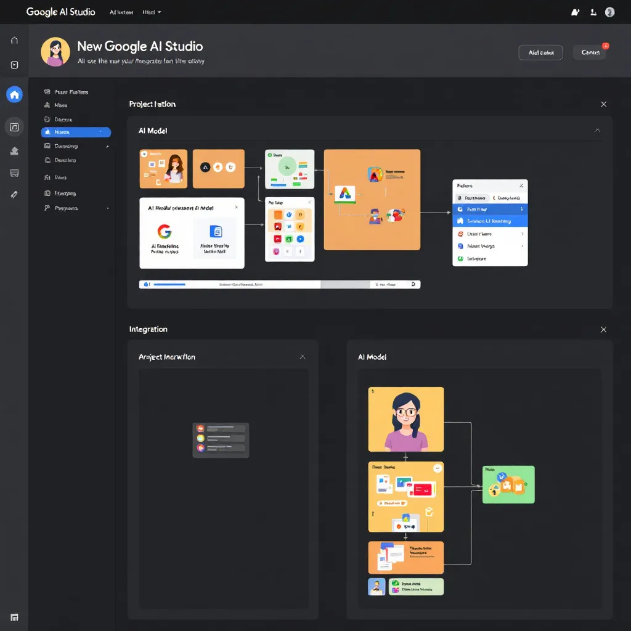Click the Google AI Studio logo
The width and height of the screenshot is (631, 631).
(61, 12)
